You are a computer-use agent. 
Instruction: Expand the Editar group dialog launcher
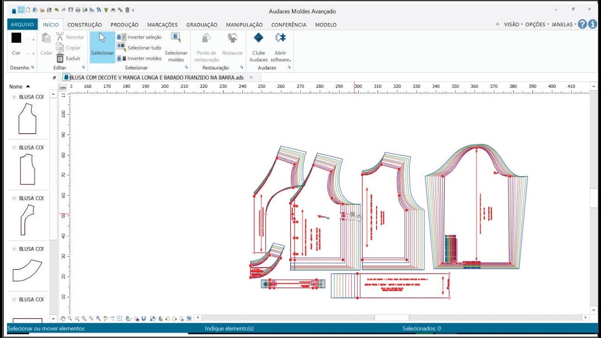83,68
